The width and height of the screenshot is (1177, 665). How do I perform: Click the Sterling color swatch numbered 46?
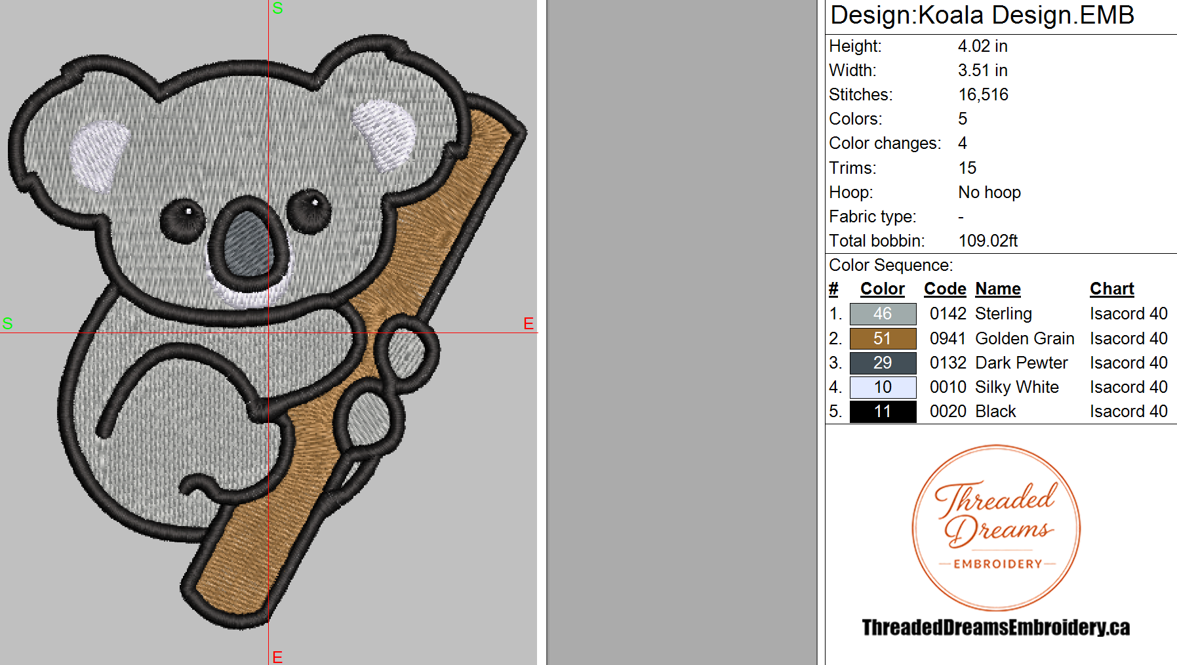point(883,314)
